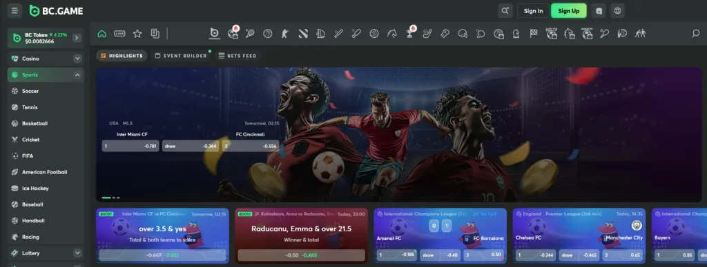Viewport: 707px width, 267px height.
Task: Switch to the Bets Feed tab
Action: coord(238,56)
